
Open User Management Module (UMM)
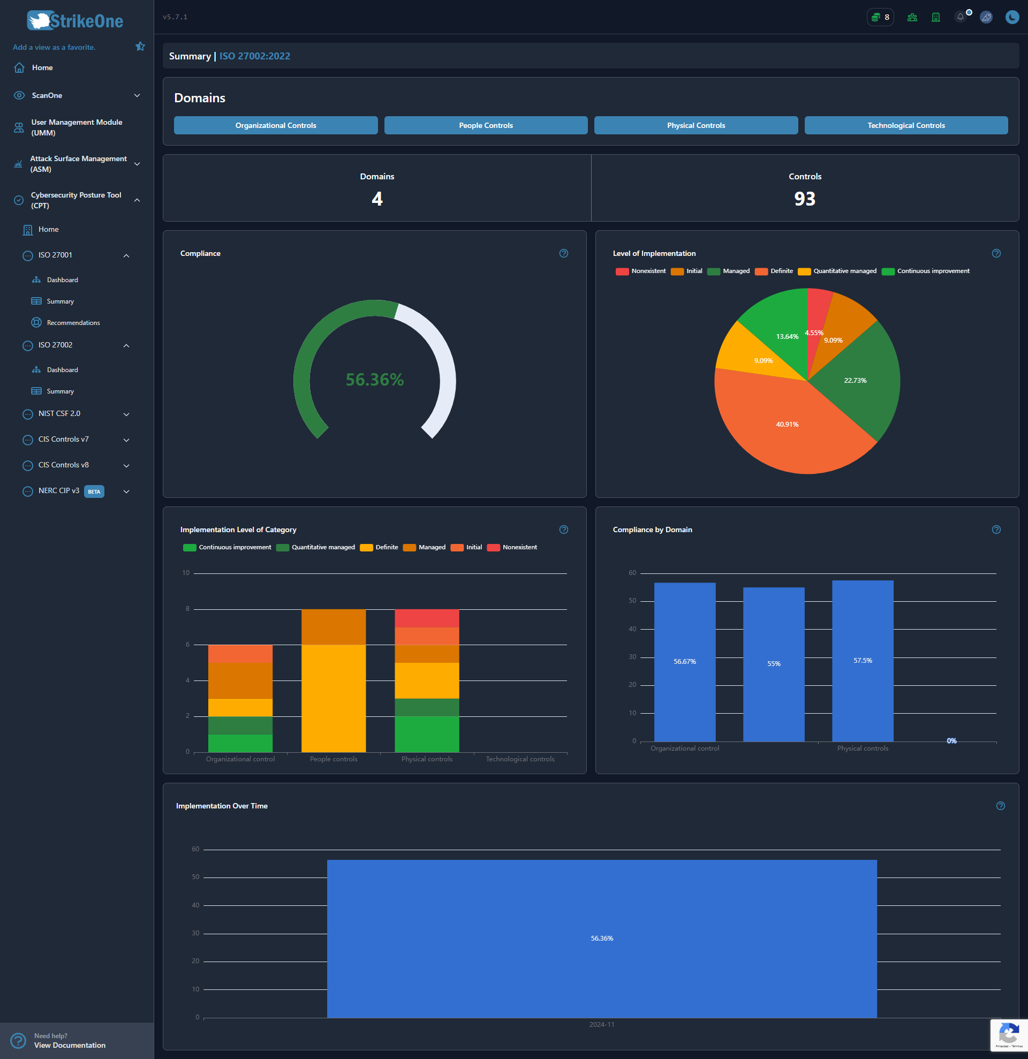coord(77,127)
